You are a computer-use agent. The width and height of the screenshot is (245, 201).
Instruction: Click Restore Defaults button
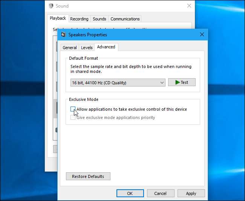(88, 176)
